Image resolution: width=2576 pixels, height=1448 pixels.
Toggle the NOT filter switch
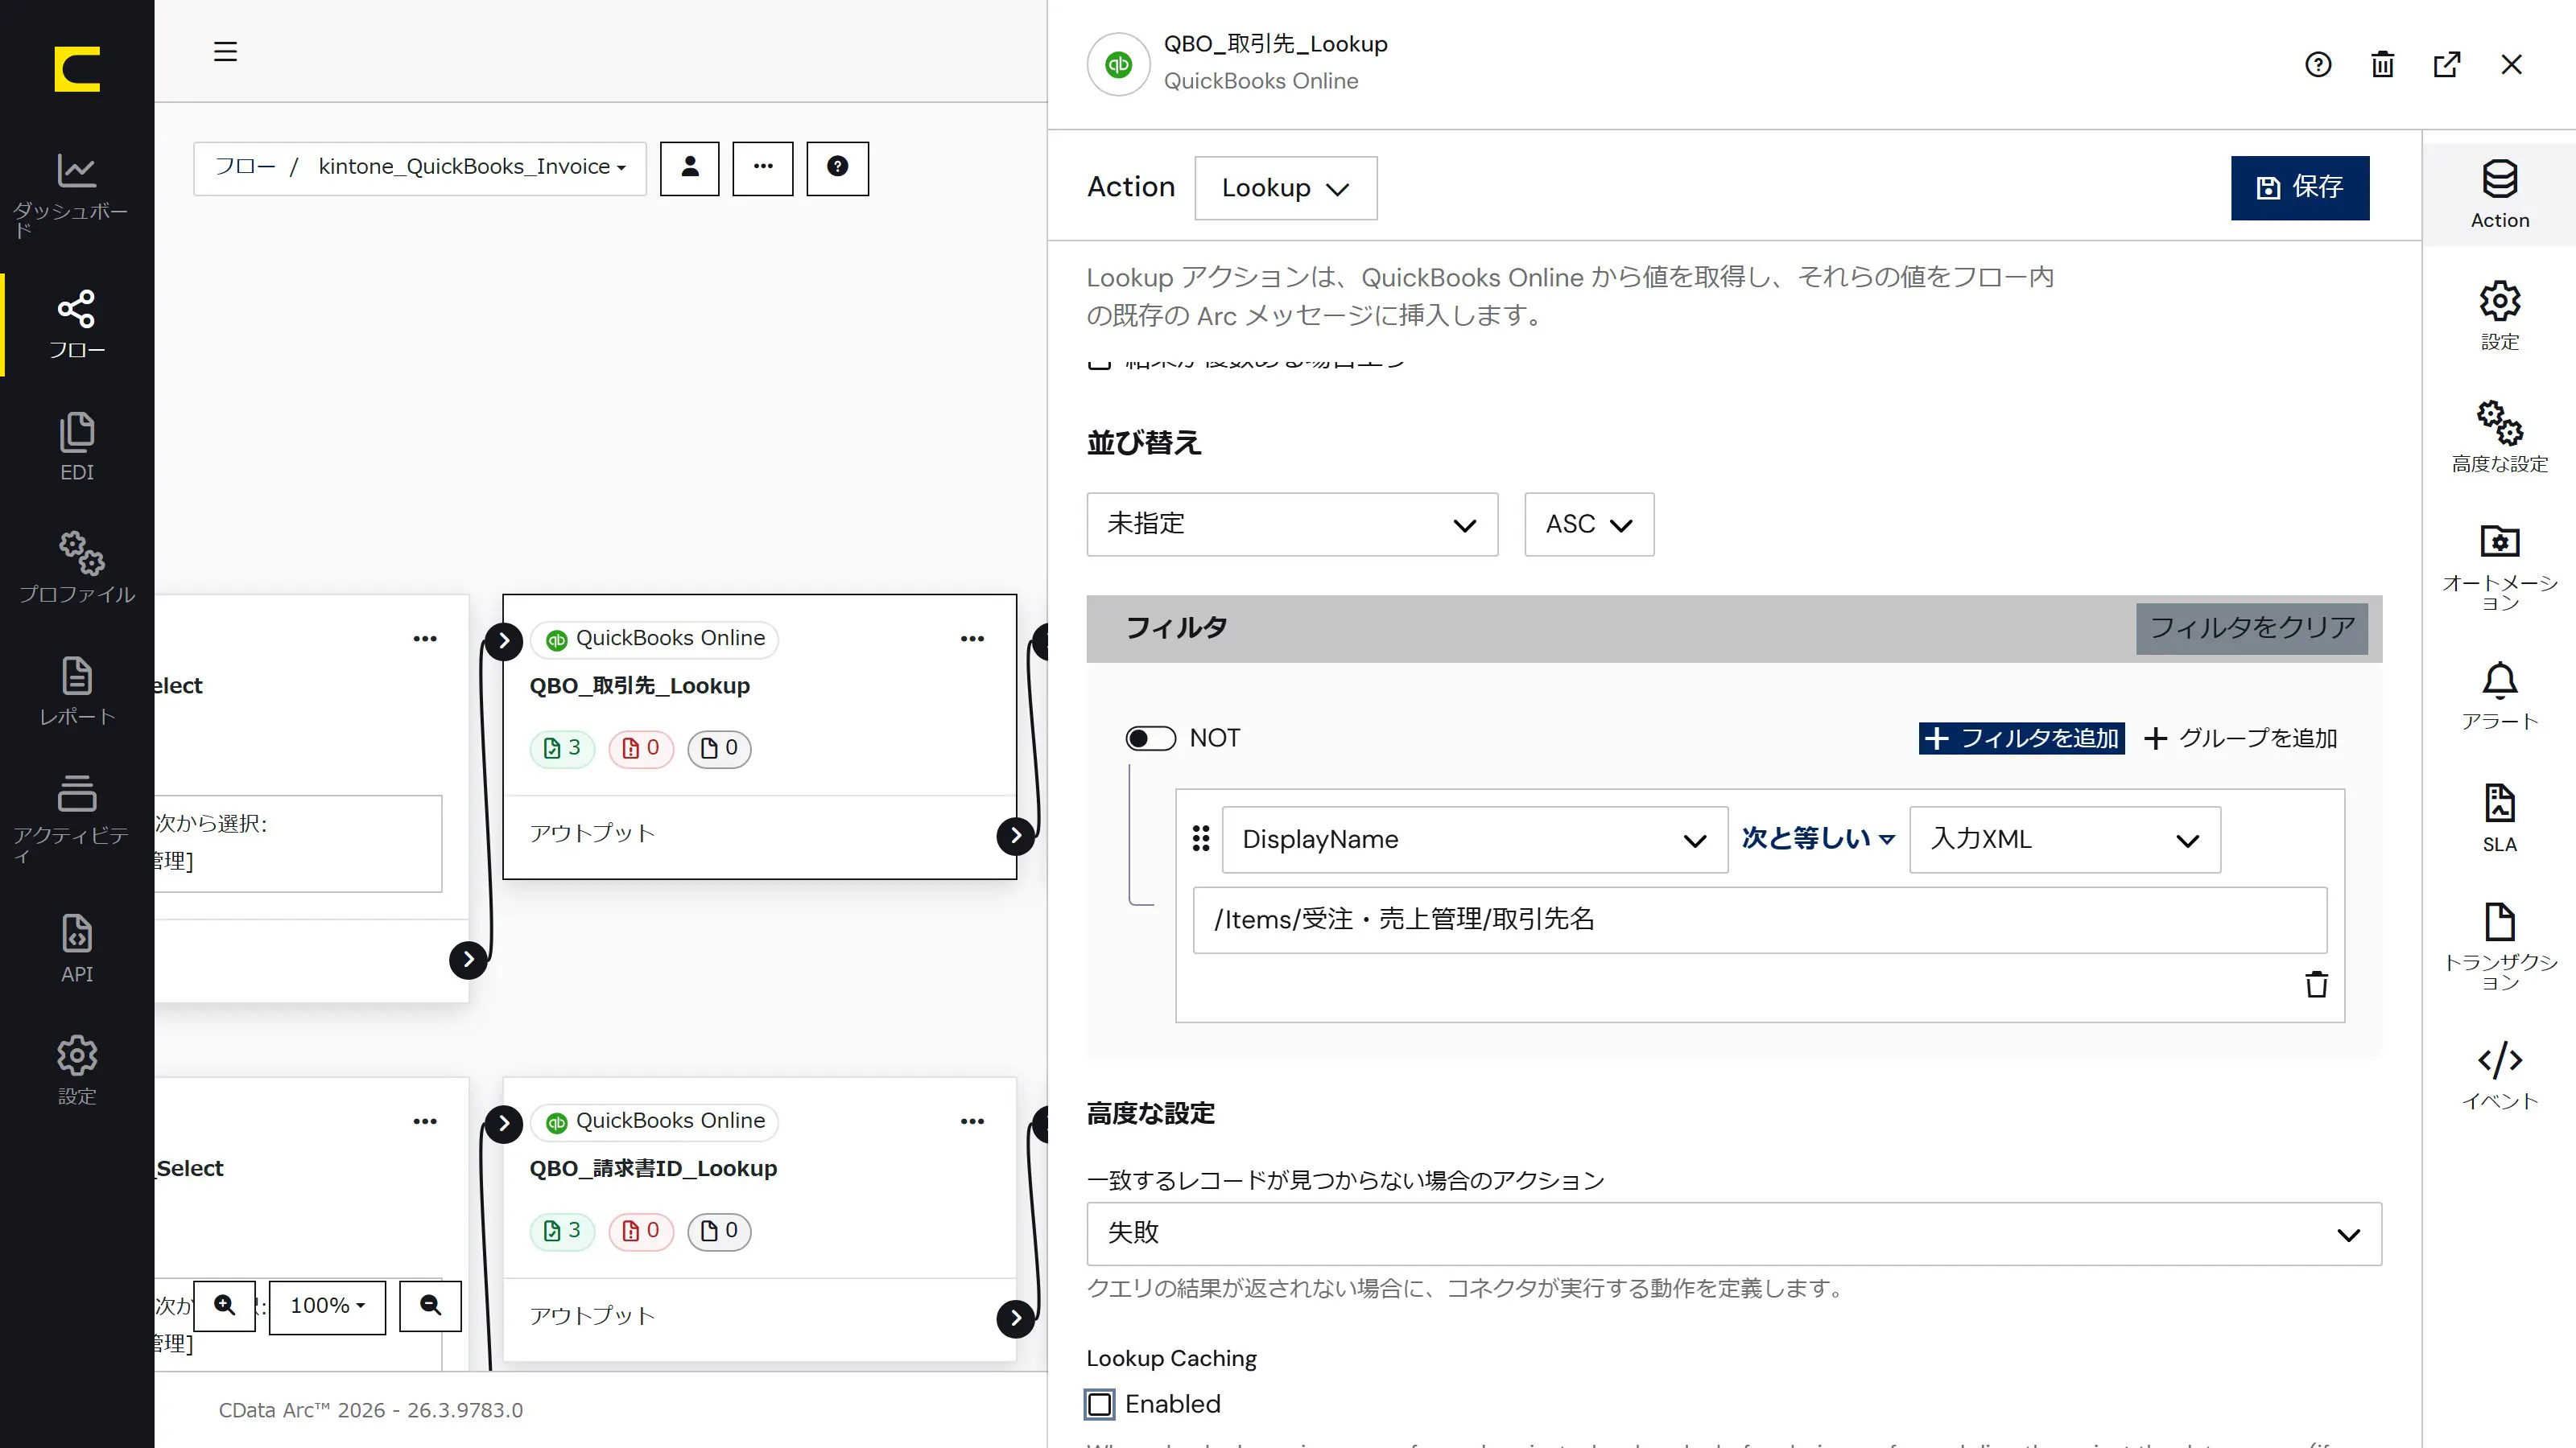pyautogui.click(x=1150, y=738)
